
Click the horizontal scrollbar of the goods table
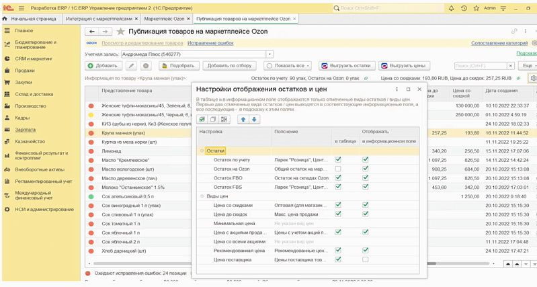click(x=291, y=263)
